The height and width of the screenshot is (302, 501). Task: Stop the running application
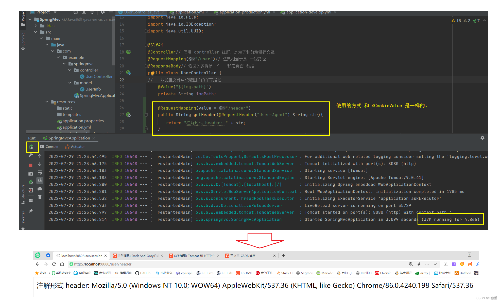click(x=31, y=165)
